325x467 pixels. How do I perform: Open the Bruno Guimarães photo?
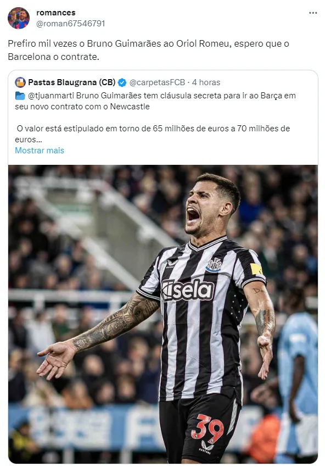click(163, 314)
